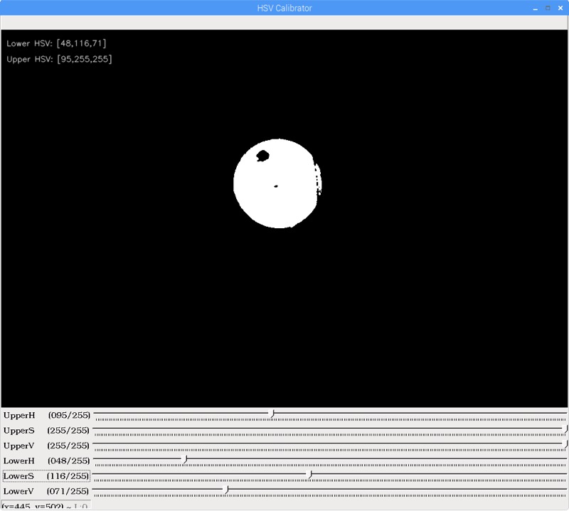Click the Lower HSV: [48,116,71] text

coord(56,43)
